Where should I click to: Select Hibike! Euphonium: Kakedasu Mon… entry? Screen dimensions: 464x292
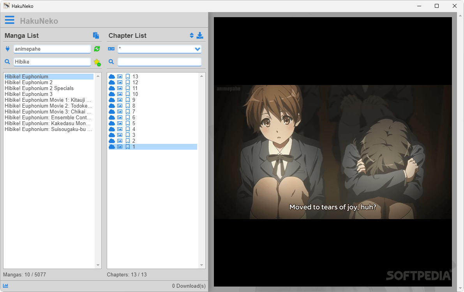(x=49, y=123)
